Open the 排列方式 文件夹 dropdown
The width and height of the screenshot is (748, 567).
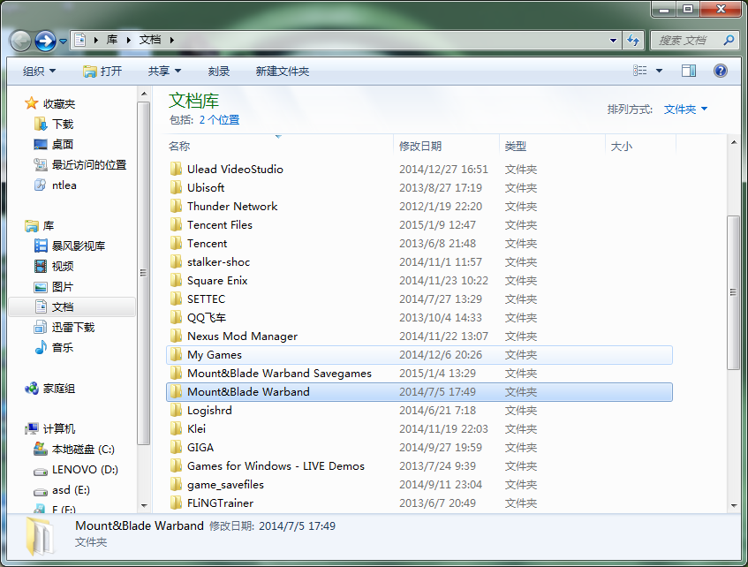tap(685, 110)
